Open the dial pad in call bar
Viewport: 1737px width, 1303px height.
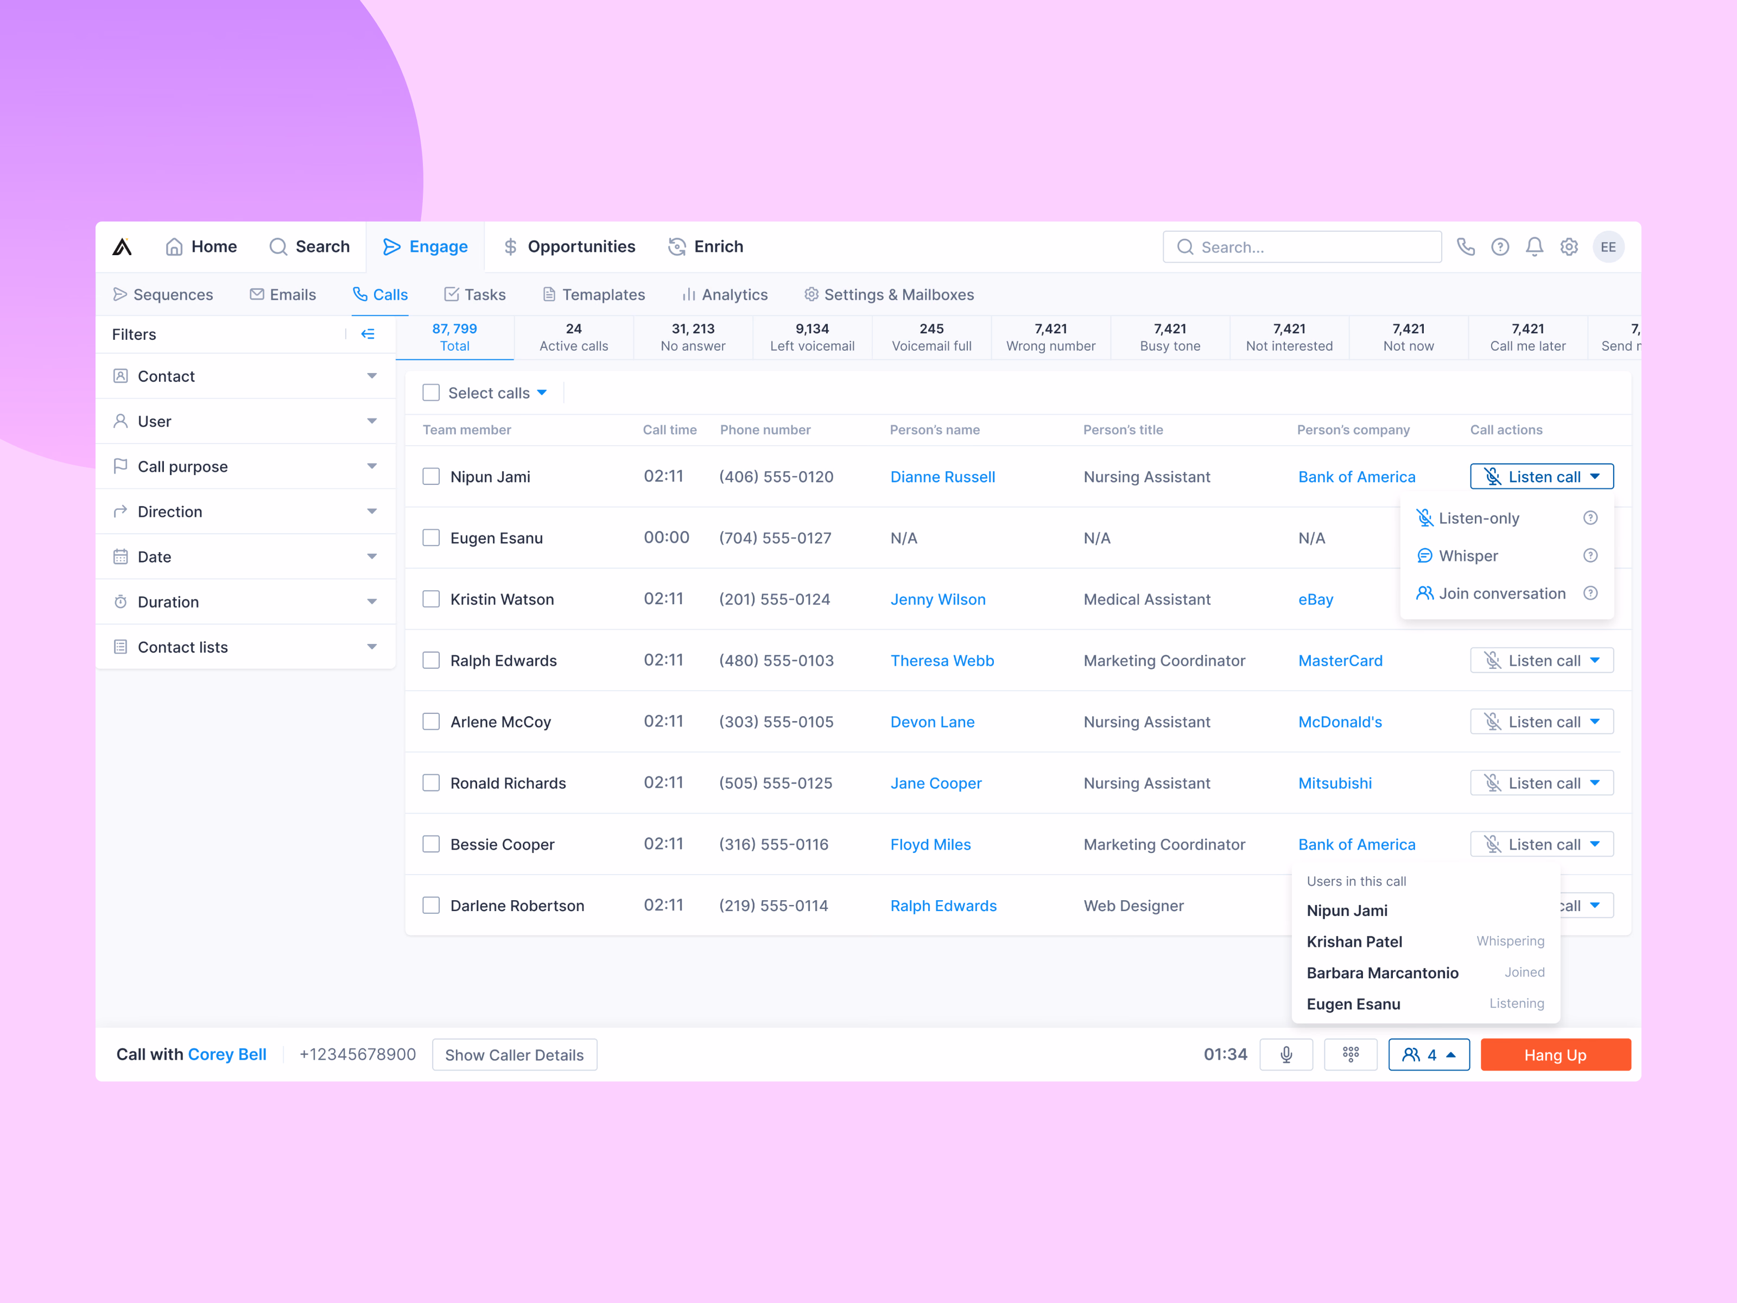pyautogui.click(x=1351, y=1054)
